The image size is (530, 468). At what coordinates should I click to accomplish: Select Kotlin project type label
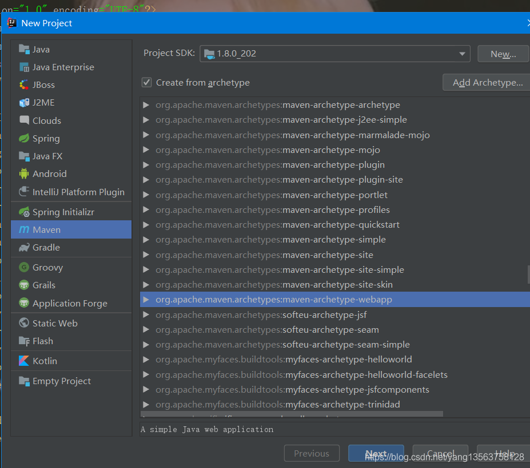pyautogui.click(x=45, y=361)
